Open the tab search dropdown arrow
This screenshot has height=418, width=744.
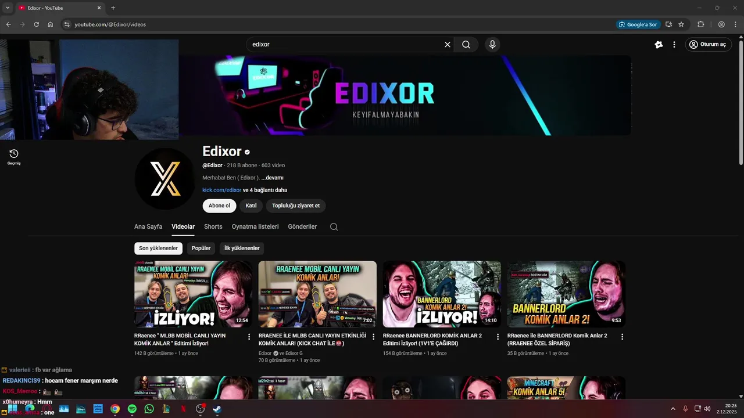point(8,8)
